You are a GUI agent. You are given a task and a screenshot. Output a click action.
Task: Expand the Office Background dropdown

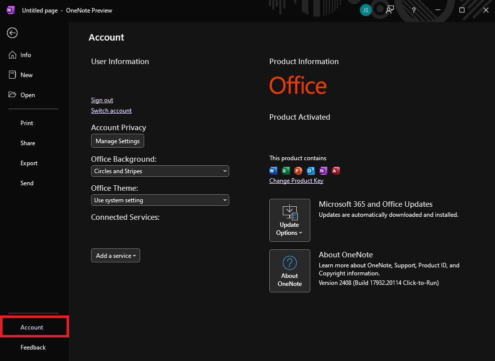coord(160,171)
